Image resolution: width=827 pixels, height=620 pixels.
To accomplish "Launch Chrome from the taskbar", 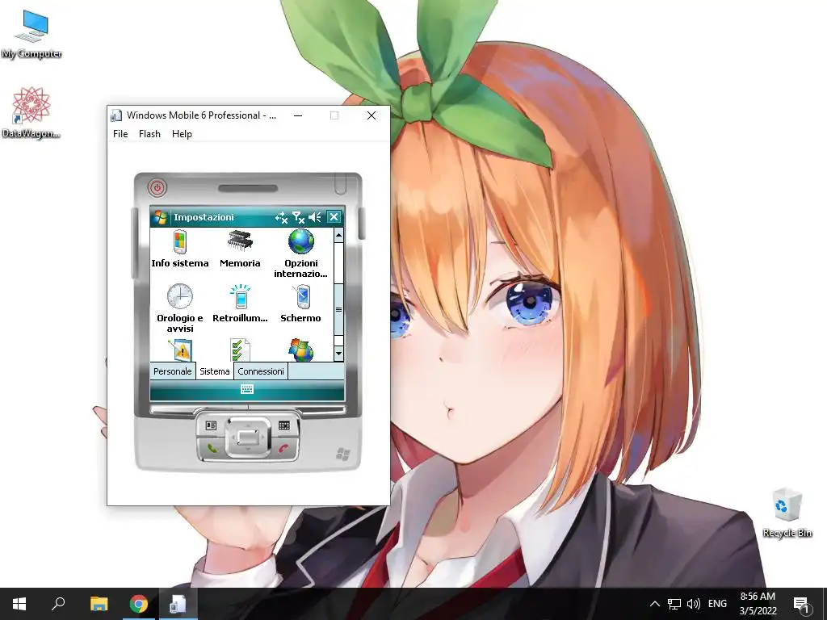I will pos(138,604).
